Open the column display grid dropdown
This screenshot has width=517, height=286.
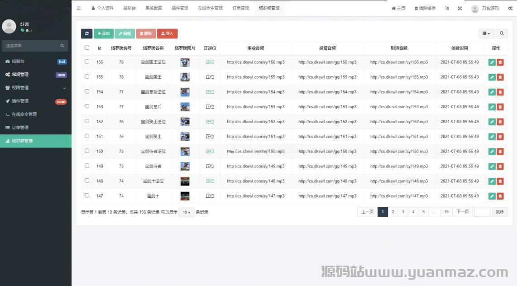click(x=486, y=33)
